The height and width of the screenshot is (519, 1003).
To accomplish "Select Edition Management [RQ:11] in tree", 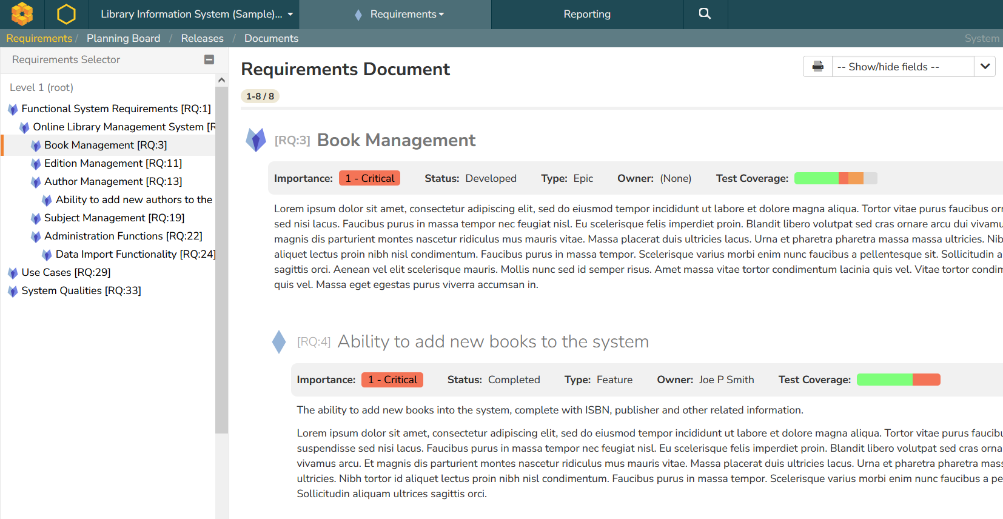I will [113, 163].
